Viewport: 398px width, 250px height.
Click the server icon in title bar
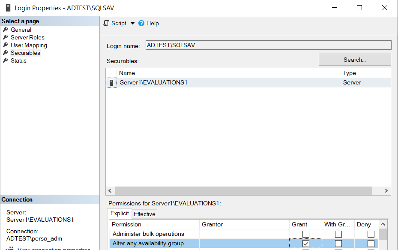[x=8, y=8]
